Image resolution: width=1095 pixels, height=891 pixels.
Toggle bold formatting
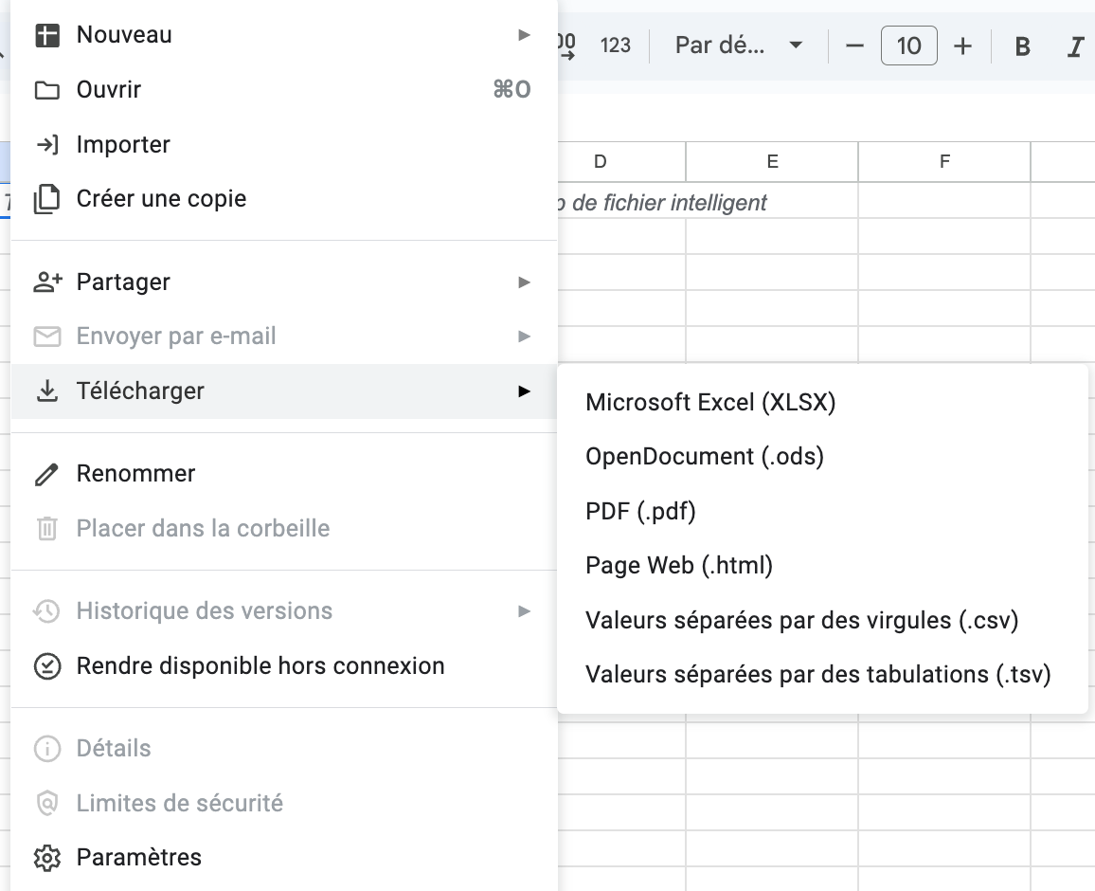[x=1021, y=45]
